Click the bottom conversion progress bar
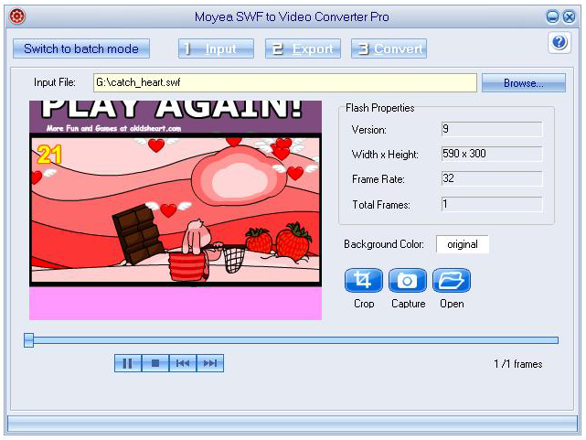 [293, 424]
